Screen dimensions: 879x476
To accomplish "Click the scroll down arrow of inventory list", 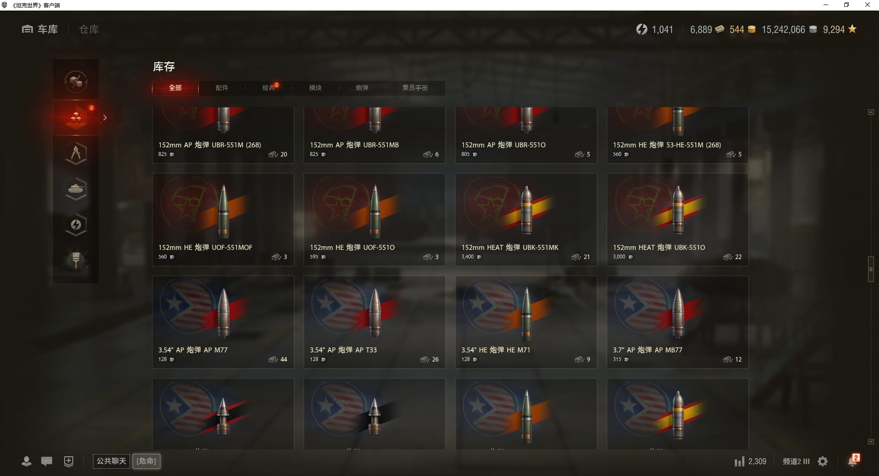I will coord(871,442).
